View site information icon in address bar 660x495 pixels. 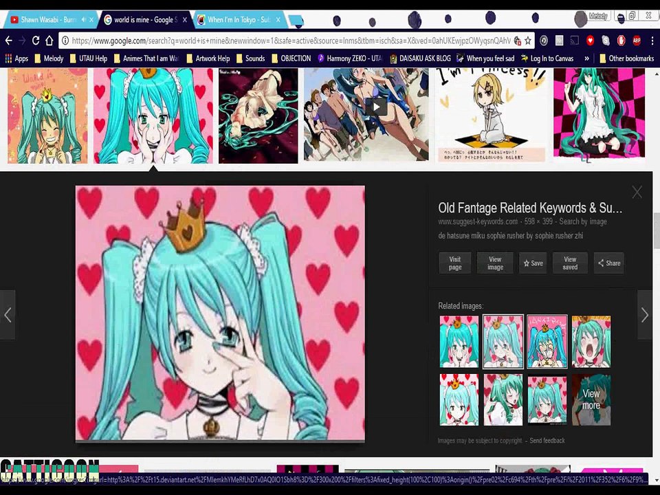[65, 41]
